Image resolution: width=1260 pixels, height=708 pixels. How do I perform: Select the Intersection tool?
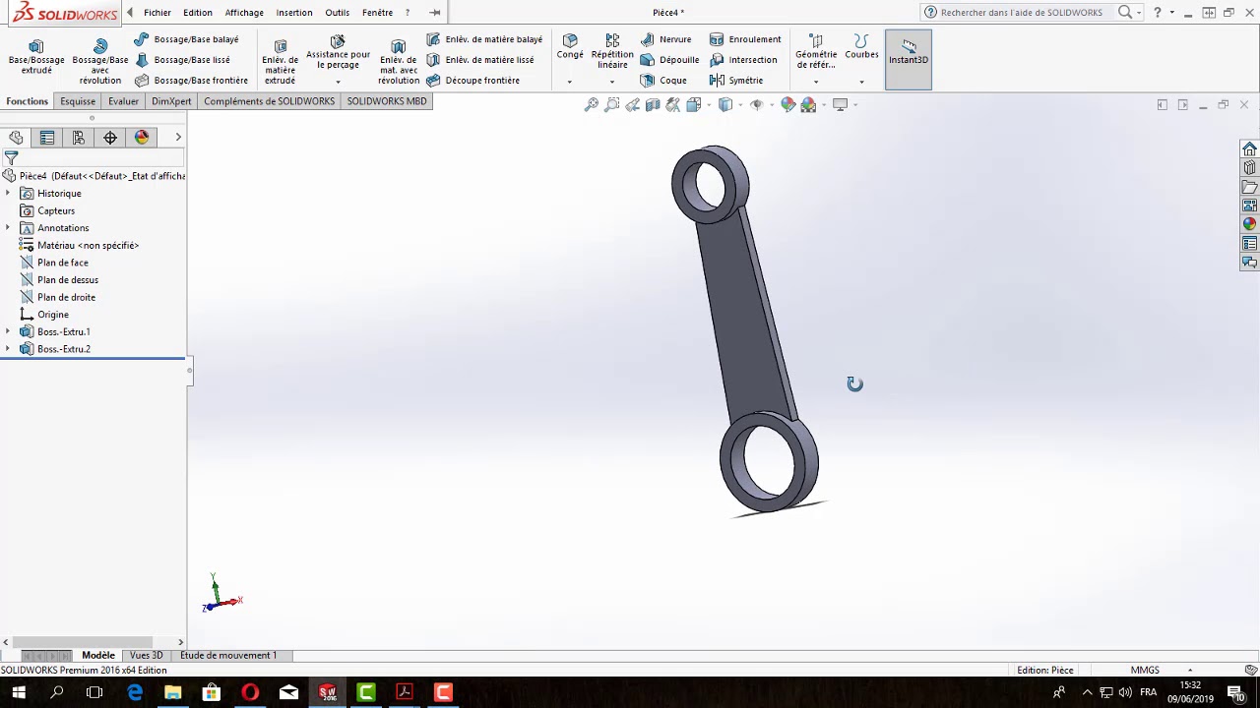pos(743,60)
